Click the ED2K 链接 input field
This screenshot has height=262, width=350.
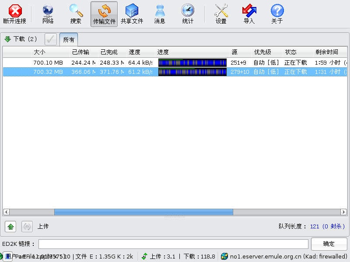click(173, 244)
